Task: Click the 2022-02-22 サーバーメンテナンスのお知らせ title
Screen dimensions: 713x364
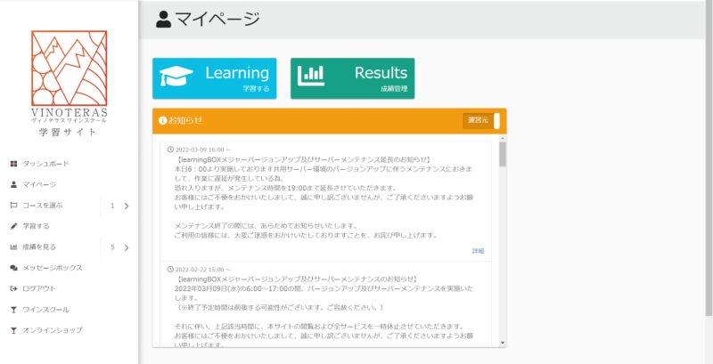Action: 296,279
